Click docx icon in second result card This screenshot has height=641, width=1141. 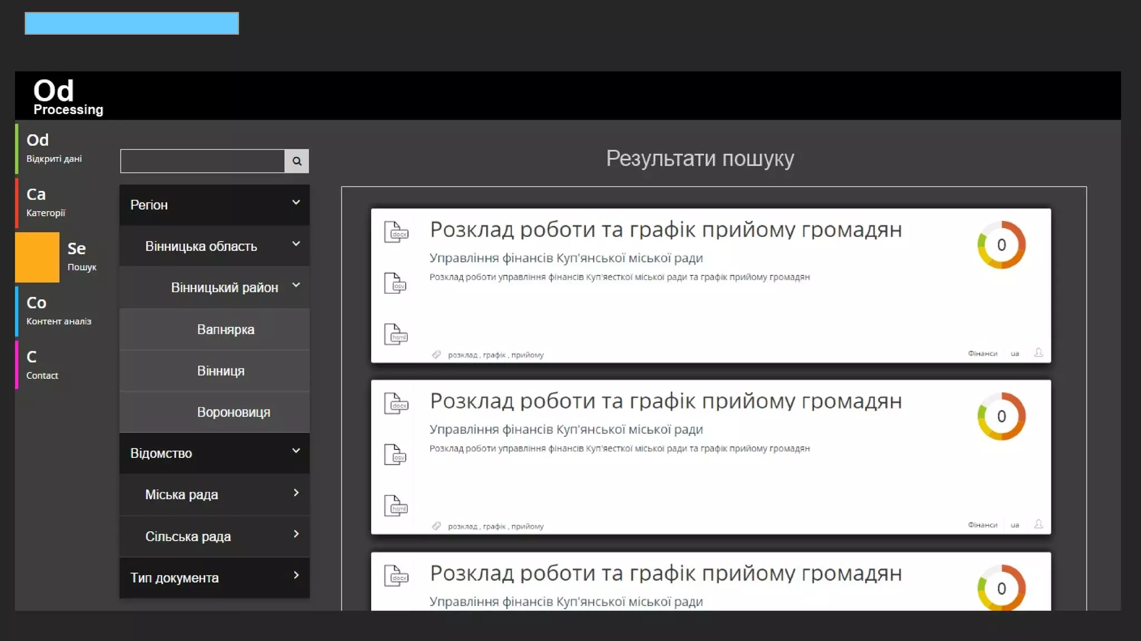[x=396, y=403]
